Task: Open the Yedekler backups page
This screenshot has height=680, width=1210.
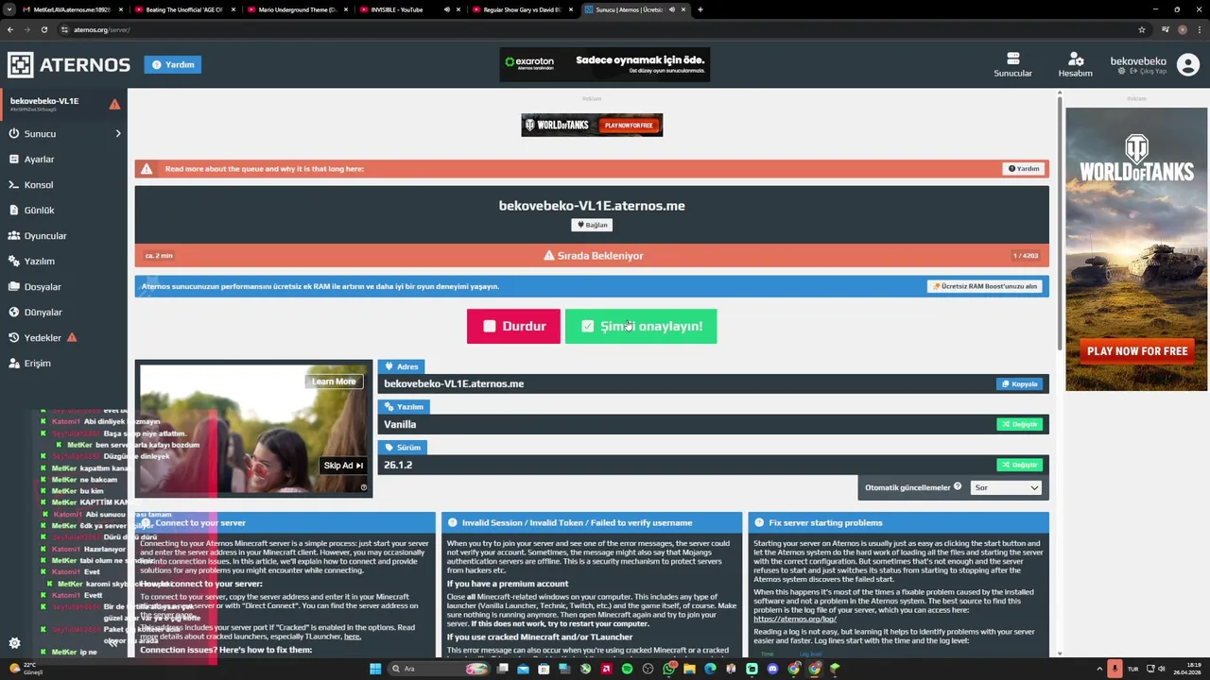Action: point(63,337)
